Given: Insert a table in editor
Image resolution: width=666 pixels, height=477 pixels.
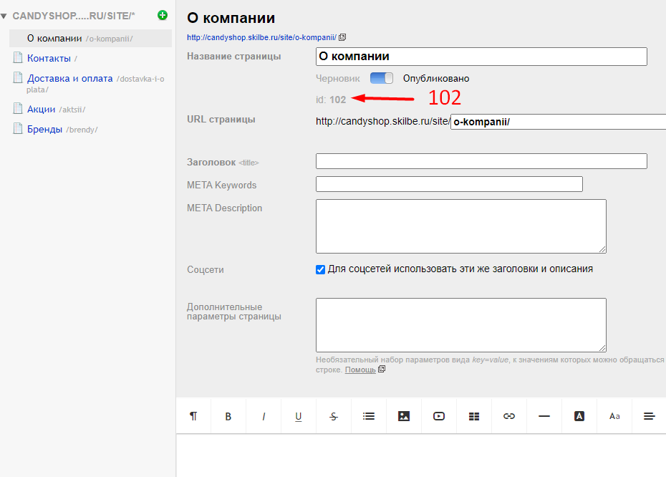Looking at the screenshot, I should [x=474, y=416].
